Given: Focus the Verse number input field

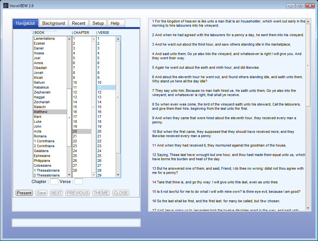Looking at the screenshot, I should tap(79, 181).
